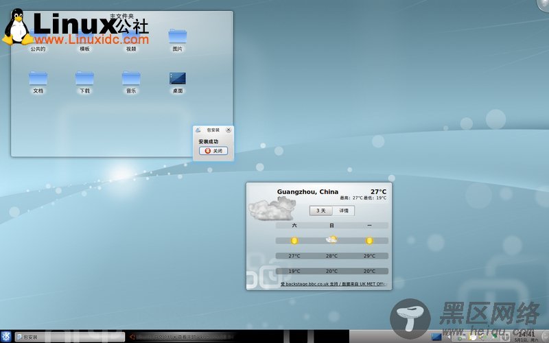Screen dimensions: 549x343
Task: Open the Plasma toolbox in top-right corner
Action: pos(544,4)
